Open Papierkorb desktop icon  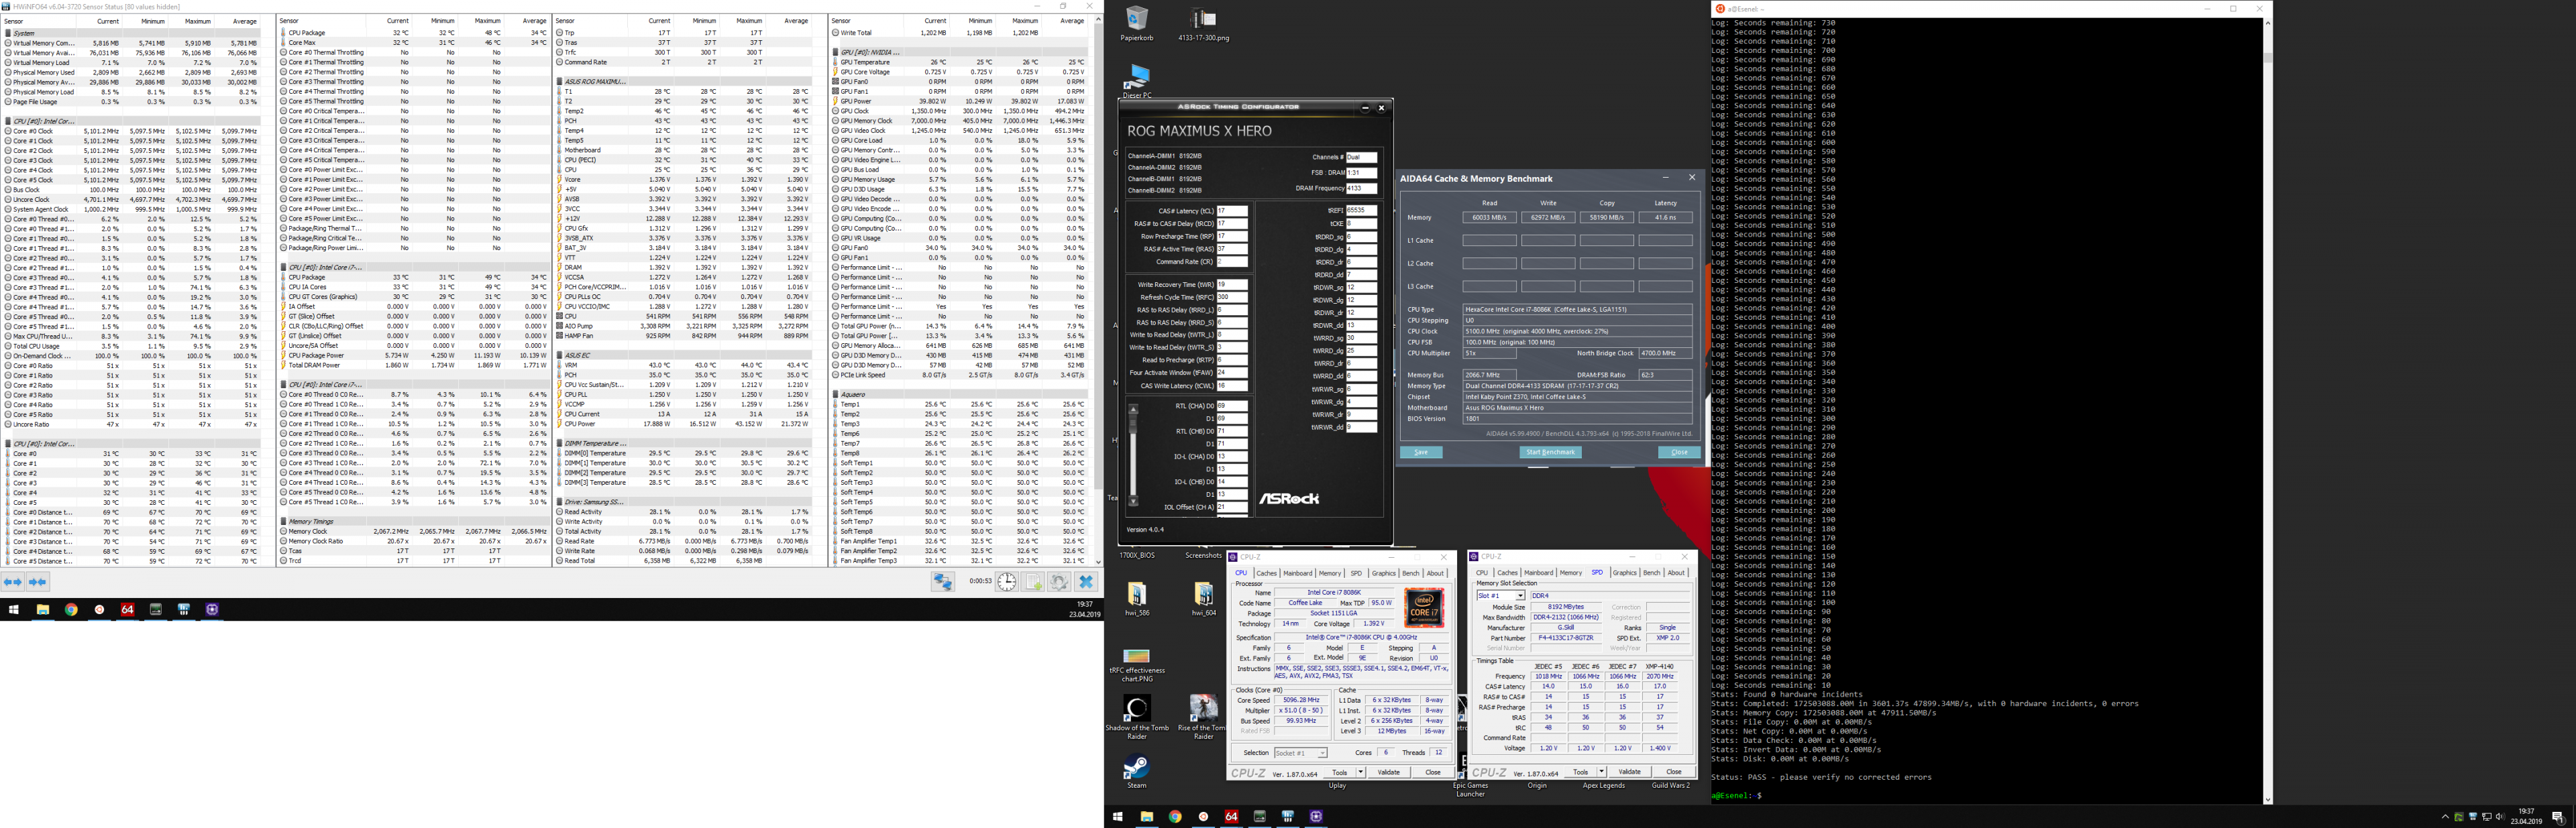(1137, 19)
